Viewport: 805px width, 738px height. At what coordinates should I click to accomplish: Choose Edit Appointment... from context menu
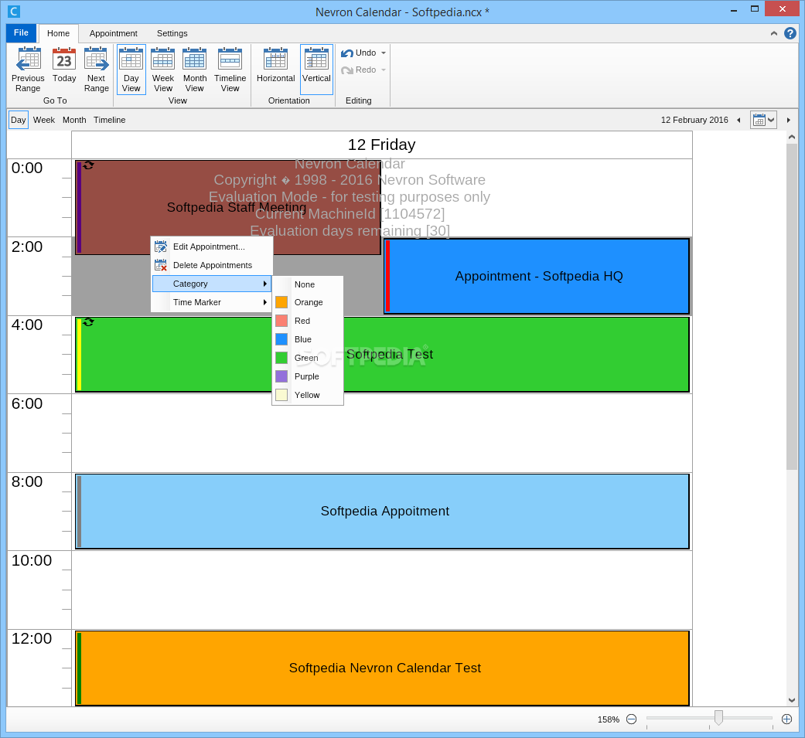[212, 247]
